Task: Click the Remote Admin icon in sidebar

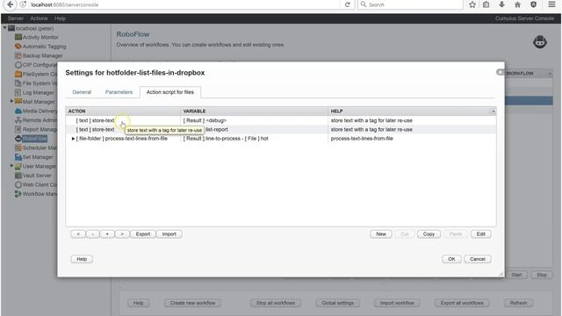Action: [18, 120]
